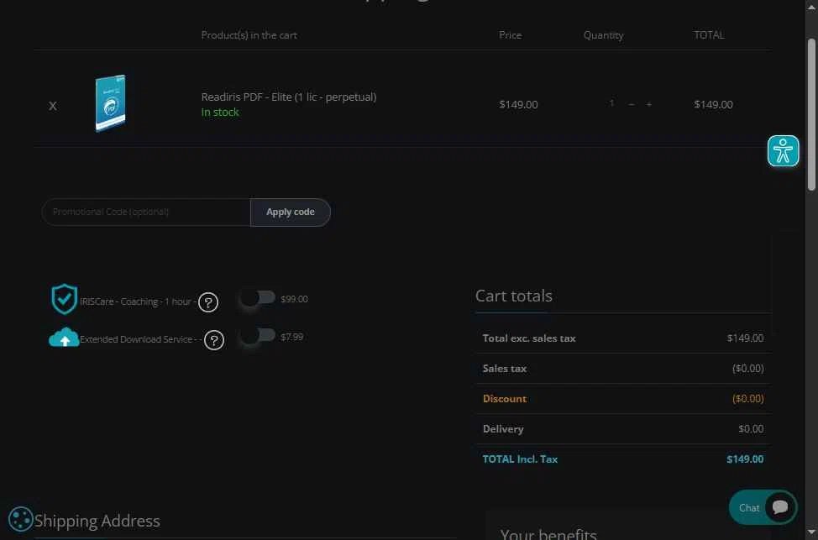Open the Chat widget

pyautogui.click(x=763, y=507)
